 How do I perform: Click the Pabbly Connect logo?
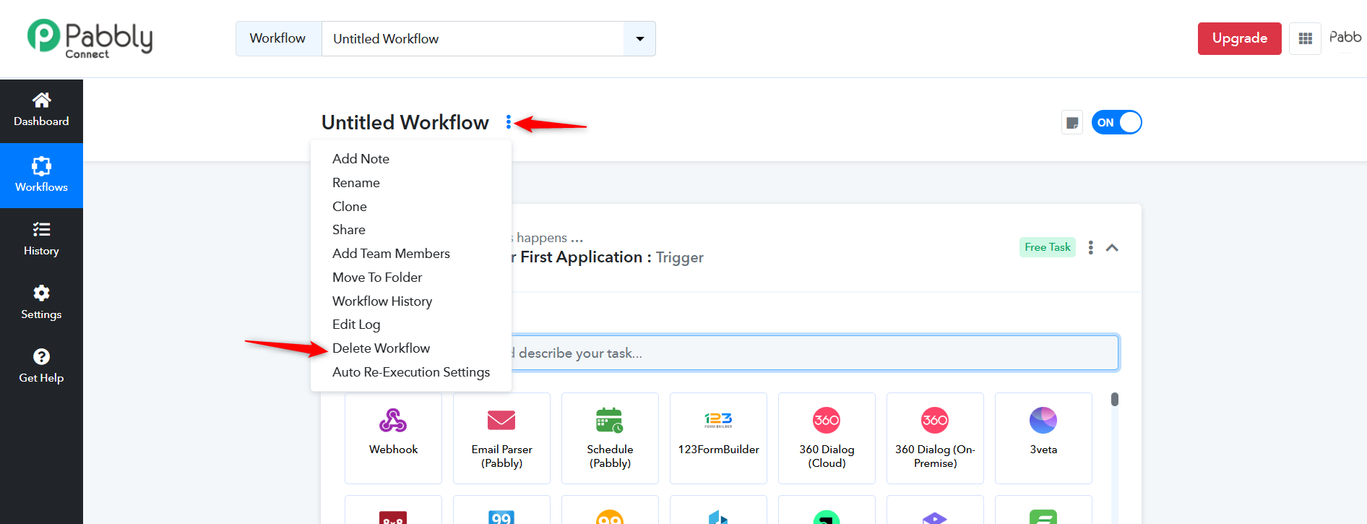(90, 39)
